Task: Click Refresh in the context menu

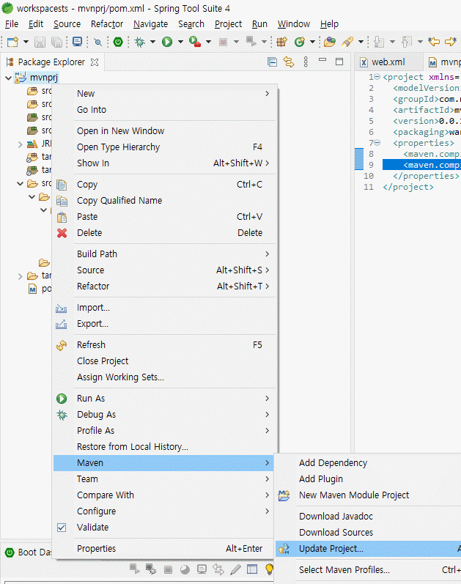Action: click(164, 345)
